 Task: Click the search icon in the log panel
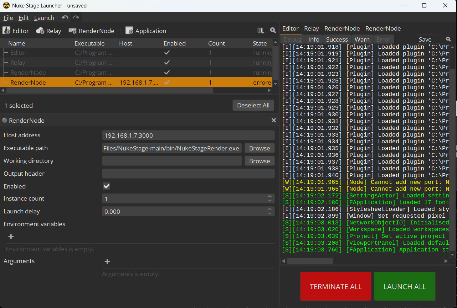point(448,39)
